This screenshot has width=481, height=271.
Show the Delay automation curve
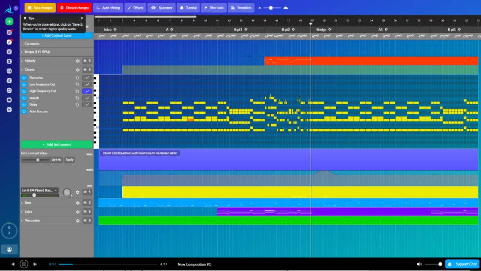[x=87, y=105]
